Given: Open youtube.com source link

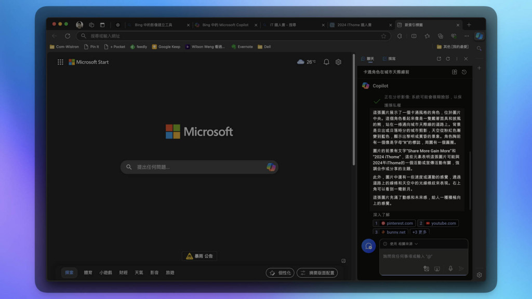Looking at the screenshot, I should tap(438, 223).
